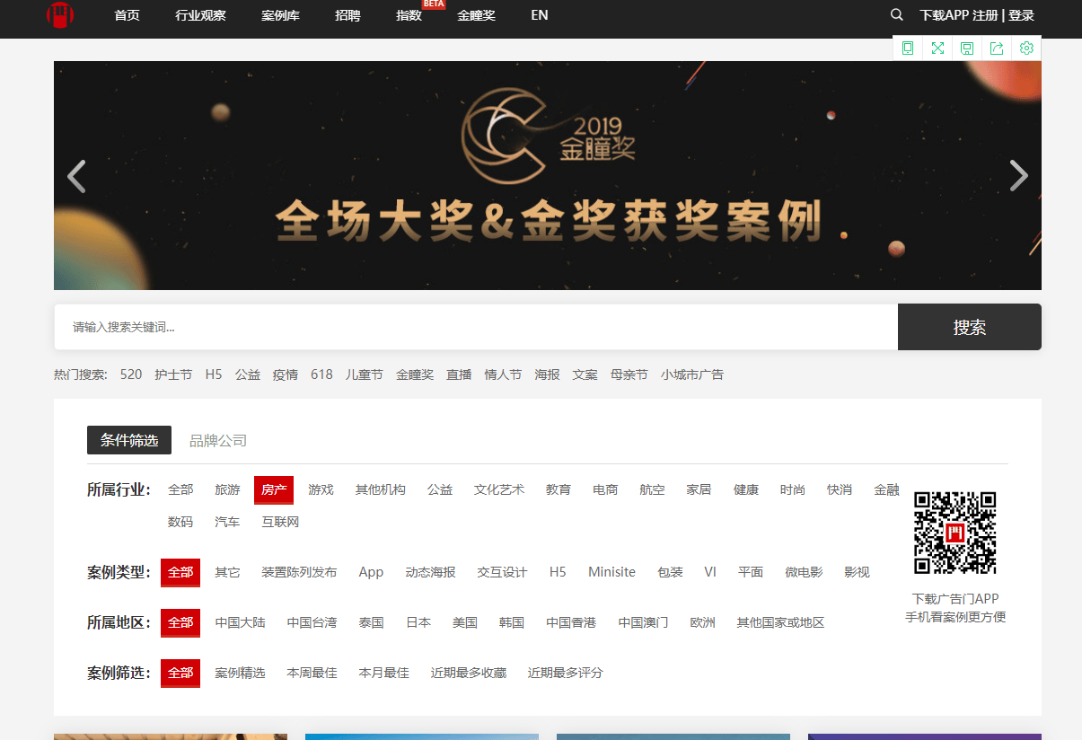Image resolution: width=1082 pixels, height=740 pixels.
Task: Click the green mobile preview icon
Action: [x=907, y=48]
